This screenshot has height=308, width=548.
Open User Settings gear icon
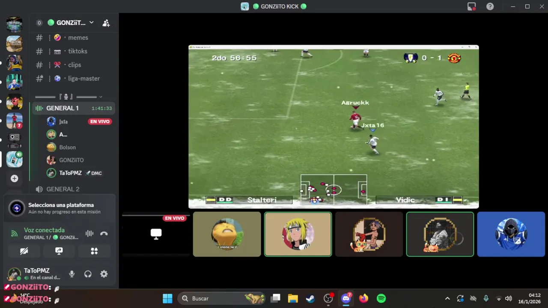click(x=104, y=274)
